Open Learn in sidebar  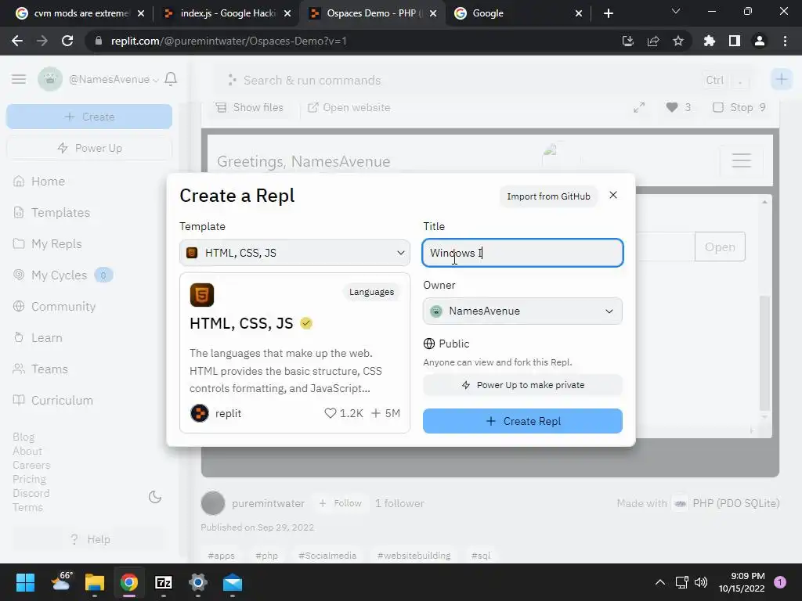(46, 338)
